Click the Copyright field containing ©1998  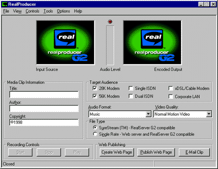[x=44, y=122]
